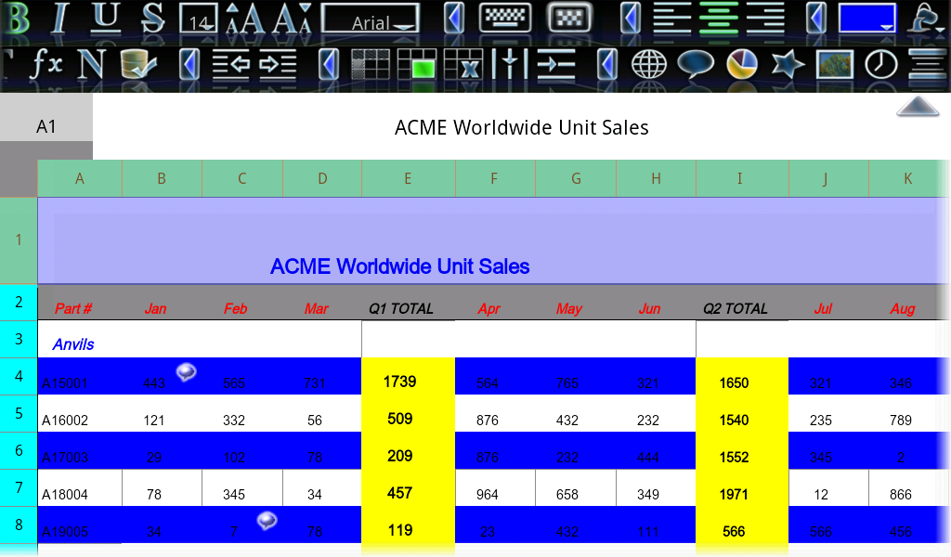Insert an image with the picture icon
This screenshot has height=557, width=951.
point(835,64)
